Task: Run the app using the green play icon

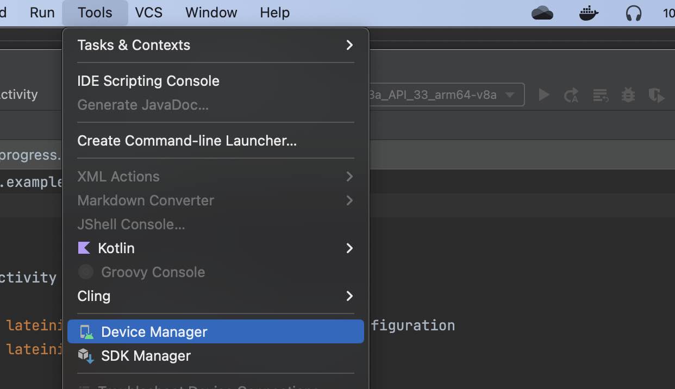Action: click(x=543, y=95)
